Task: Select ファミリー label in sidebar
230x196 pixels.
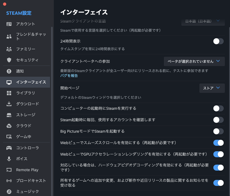Action: (x=26, y=49)
